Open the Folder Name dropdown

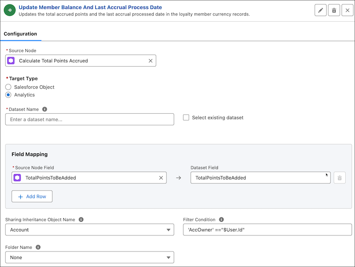(90, 257)
